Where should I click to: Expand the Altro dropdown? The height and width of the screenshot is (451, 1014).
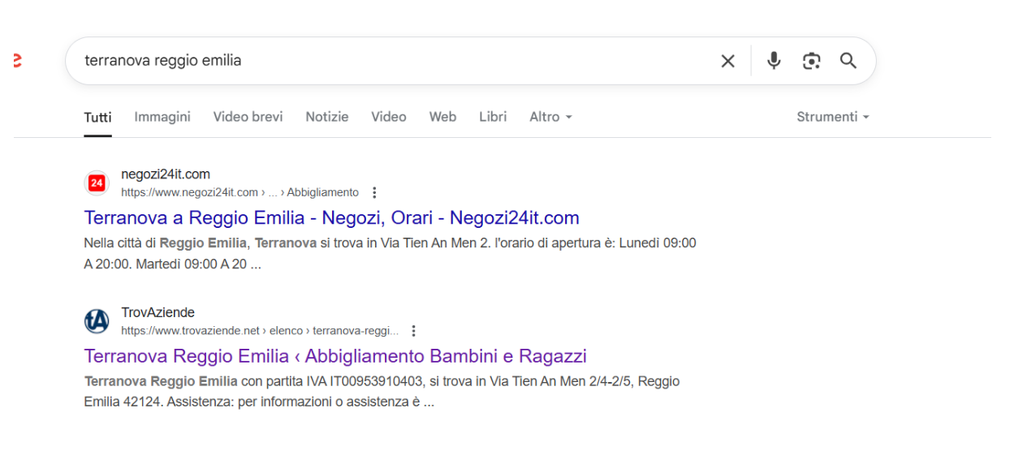click(x=550, y=117)
